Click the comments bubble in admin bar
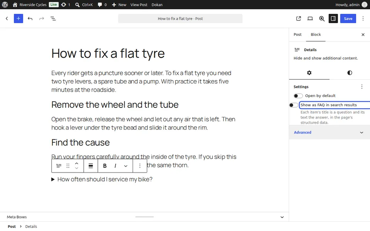Viewport: 370px width, 231px height. click(102, 5)
